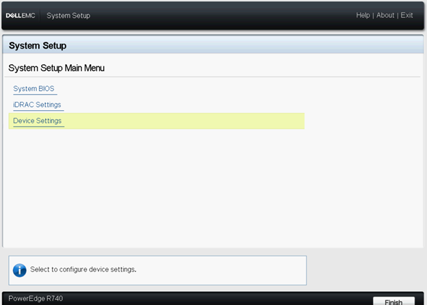Open the About link in header
The width and height of the screenshot is (427, 305).
click(385, 15)
